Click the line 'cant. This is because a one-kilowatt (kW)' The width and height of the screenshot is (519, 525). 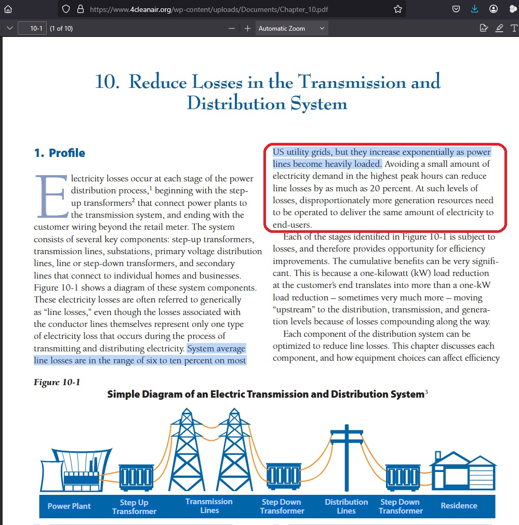[x=381, y=273]
